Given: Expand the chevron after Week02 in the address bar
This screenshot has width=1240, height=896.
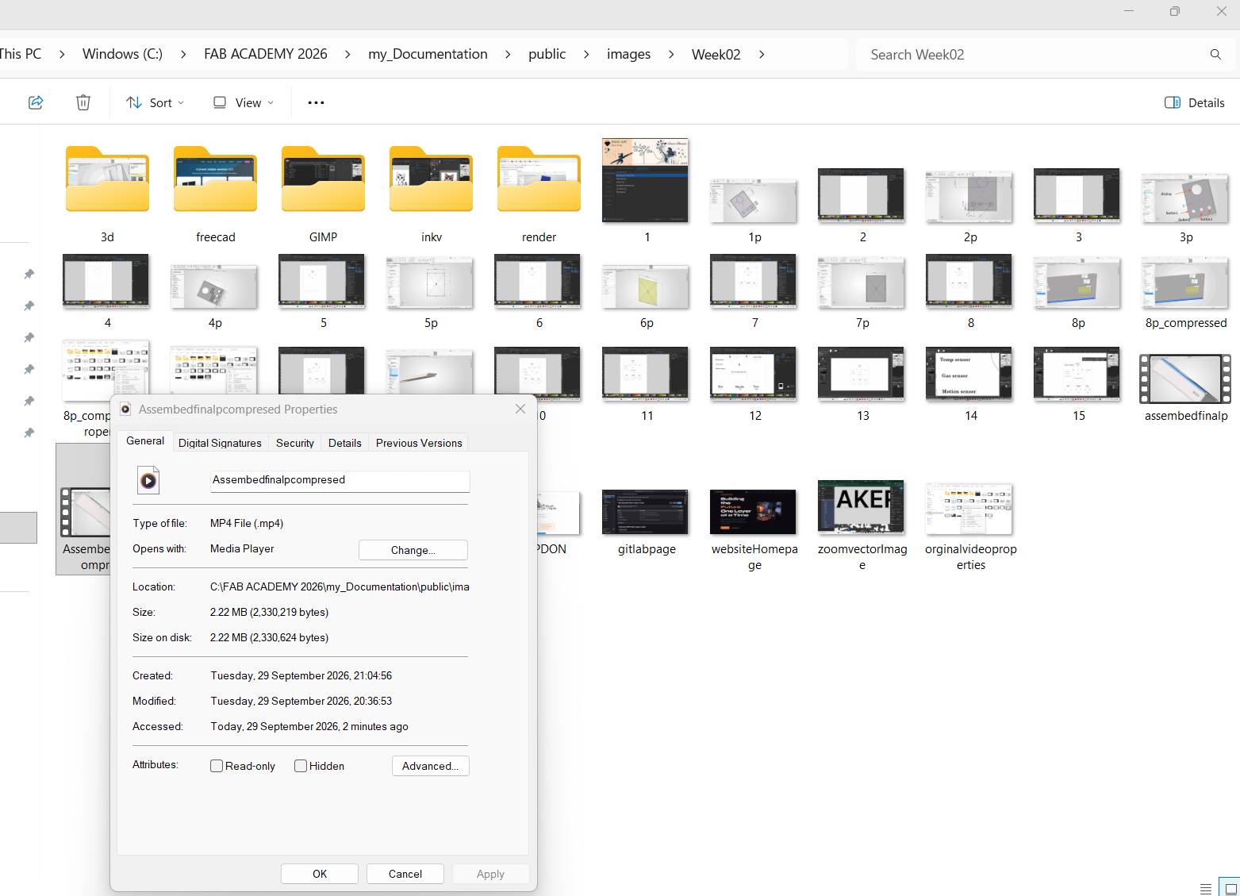Looking at the screenshot, I should 762,54.
